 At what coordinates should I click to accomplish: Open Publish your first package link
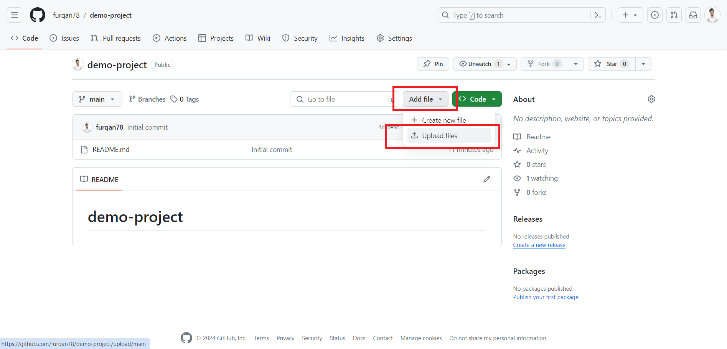tap(546, 297)
